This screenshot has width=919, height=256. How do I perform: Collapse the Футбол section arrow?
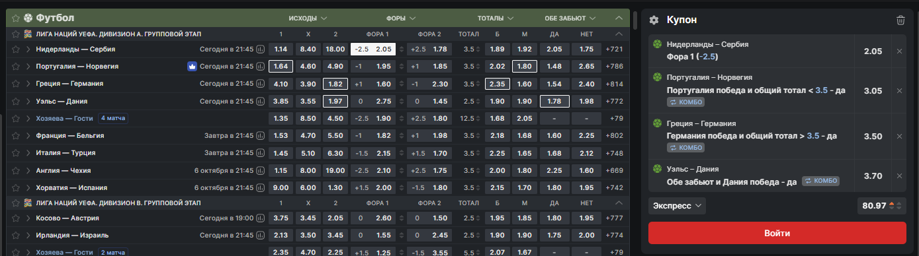pyautogui.click(x=619, y=18)
